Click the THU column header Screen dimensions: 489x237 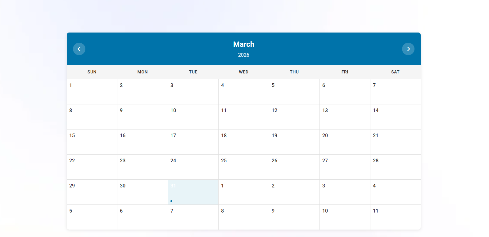tap(294, 72)
